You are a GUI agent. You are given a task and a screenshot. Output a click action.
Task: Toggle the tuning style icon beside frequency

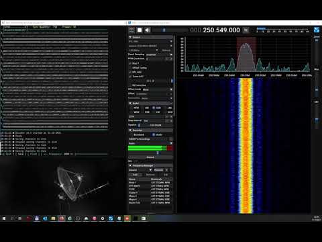246,30
